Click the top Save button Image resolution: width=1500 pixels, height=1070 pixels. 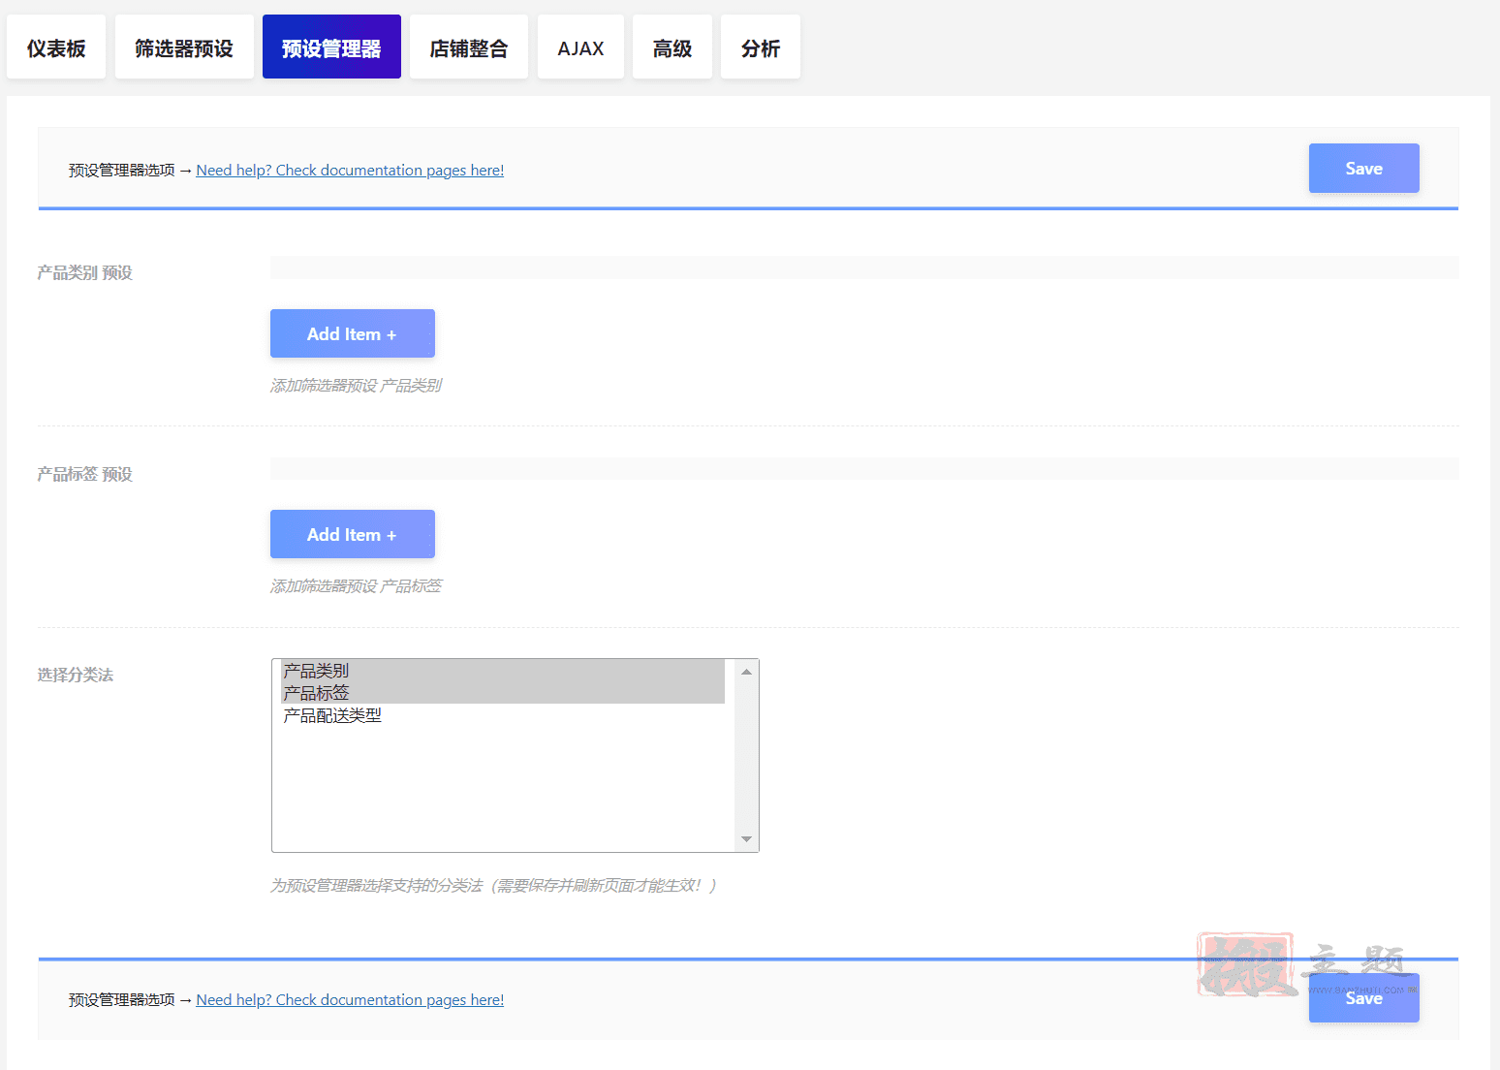point(1363,169)
